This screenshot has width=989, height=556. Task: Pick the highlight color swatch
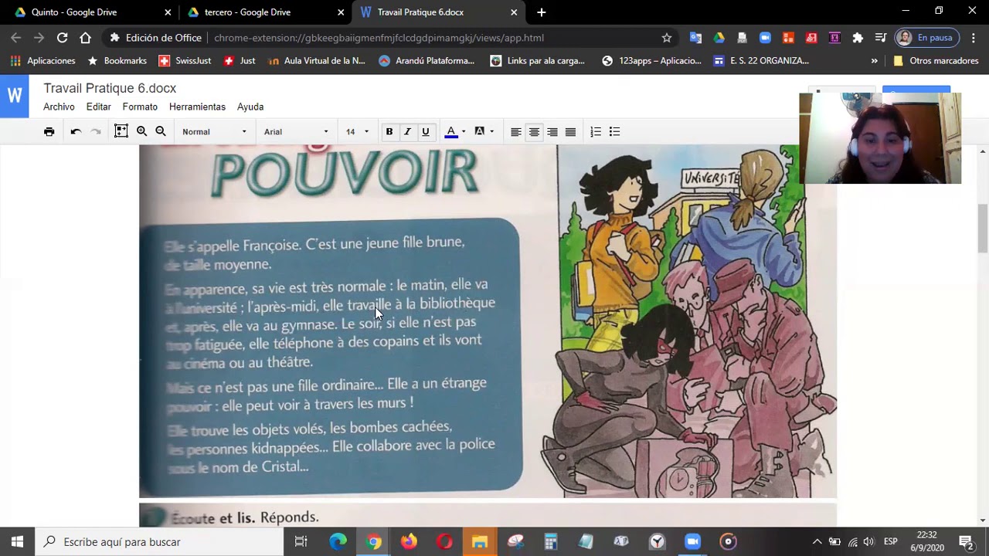tap(480, 132)
